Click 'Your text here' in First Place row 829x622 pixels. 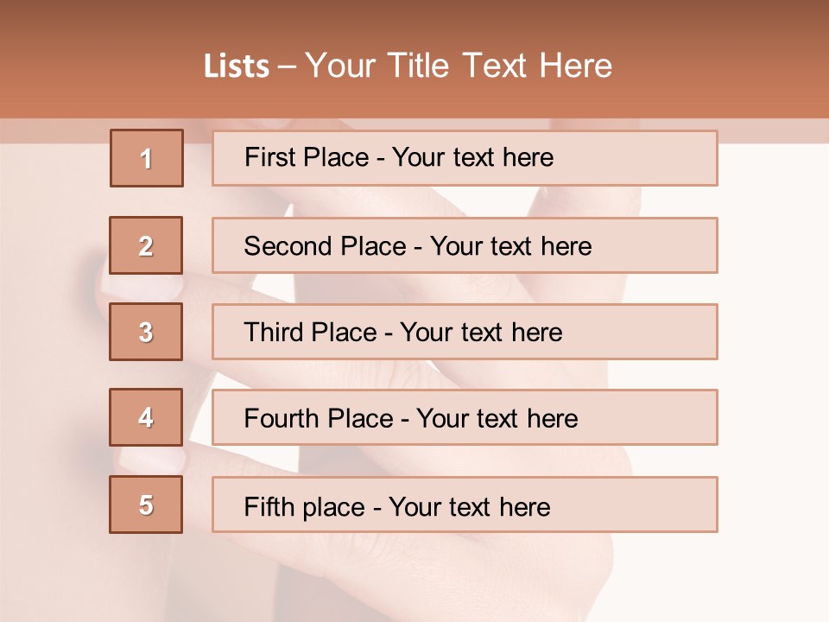pos(472,157)
